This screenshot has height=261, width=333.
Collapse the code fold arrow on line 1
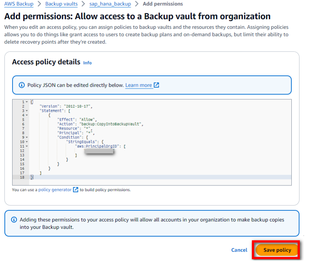tap(27, 102)
